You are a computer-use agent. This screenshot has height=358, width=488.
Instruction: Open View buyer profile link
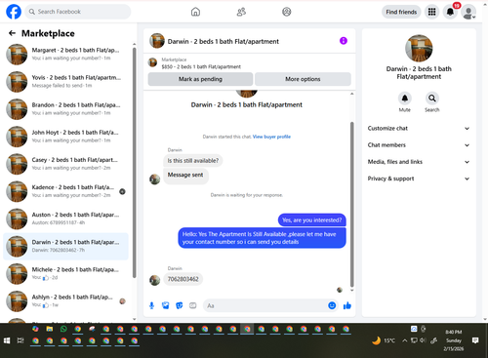(271, 137)
